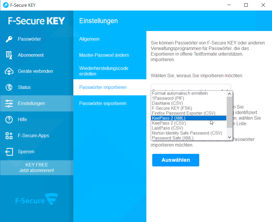Pick Password Safe (XML) format

pos(189,138)
